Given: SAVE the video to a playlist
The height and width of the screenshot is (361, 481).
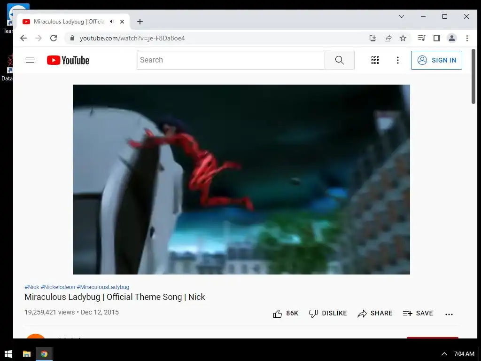Looking at the screenshot, I should (x=418, y=314).
